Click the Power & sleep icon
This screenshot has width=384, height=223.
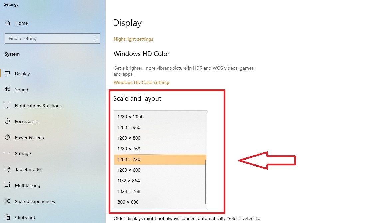pyautogui.click(x=7, y=137)
